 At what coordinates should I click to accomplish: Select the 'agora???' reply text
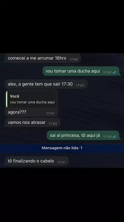click(17, 112)
